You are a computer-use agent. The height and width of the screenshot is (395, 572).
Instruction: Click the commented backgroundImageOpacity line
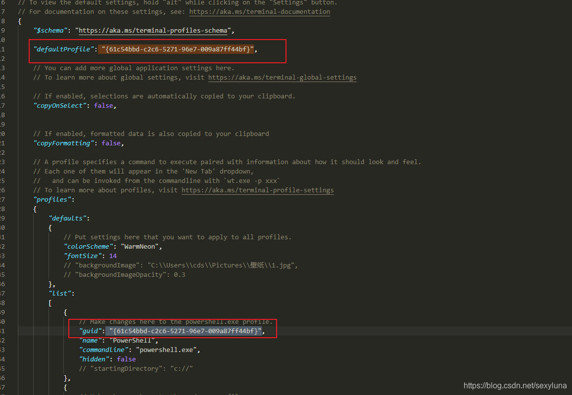point(124,275)
